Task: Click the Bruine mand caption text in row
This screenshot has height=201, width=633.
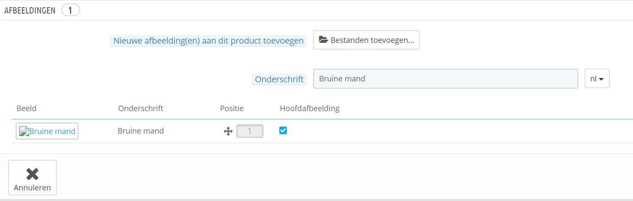Action: click(140, 131)
